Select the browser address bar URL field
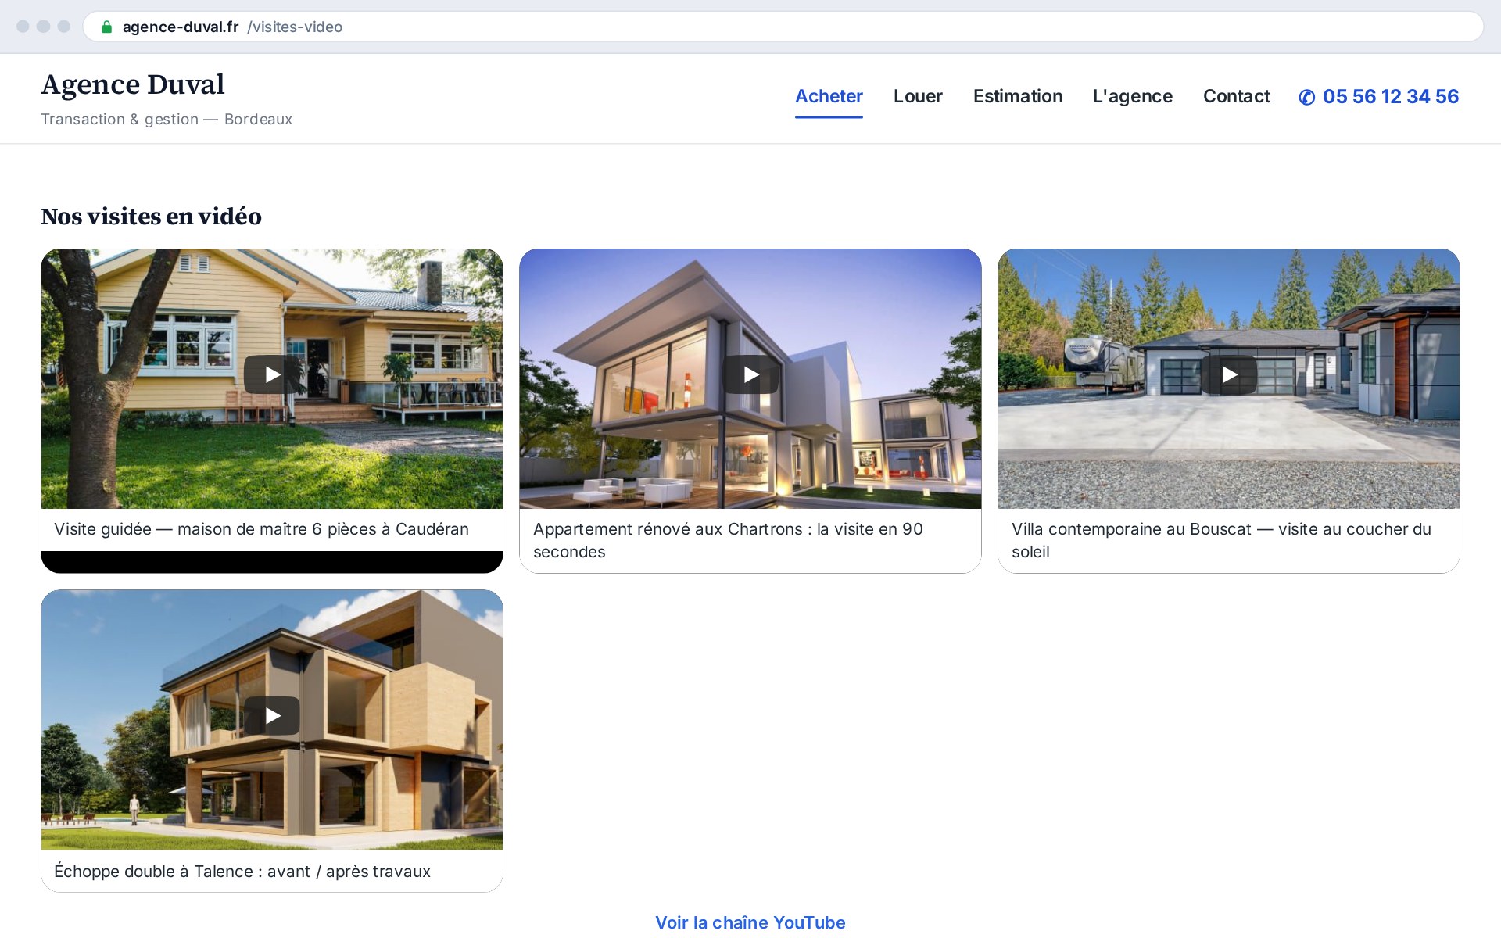The height and width of the screenshot is (938, 1501). coord(783,27)
